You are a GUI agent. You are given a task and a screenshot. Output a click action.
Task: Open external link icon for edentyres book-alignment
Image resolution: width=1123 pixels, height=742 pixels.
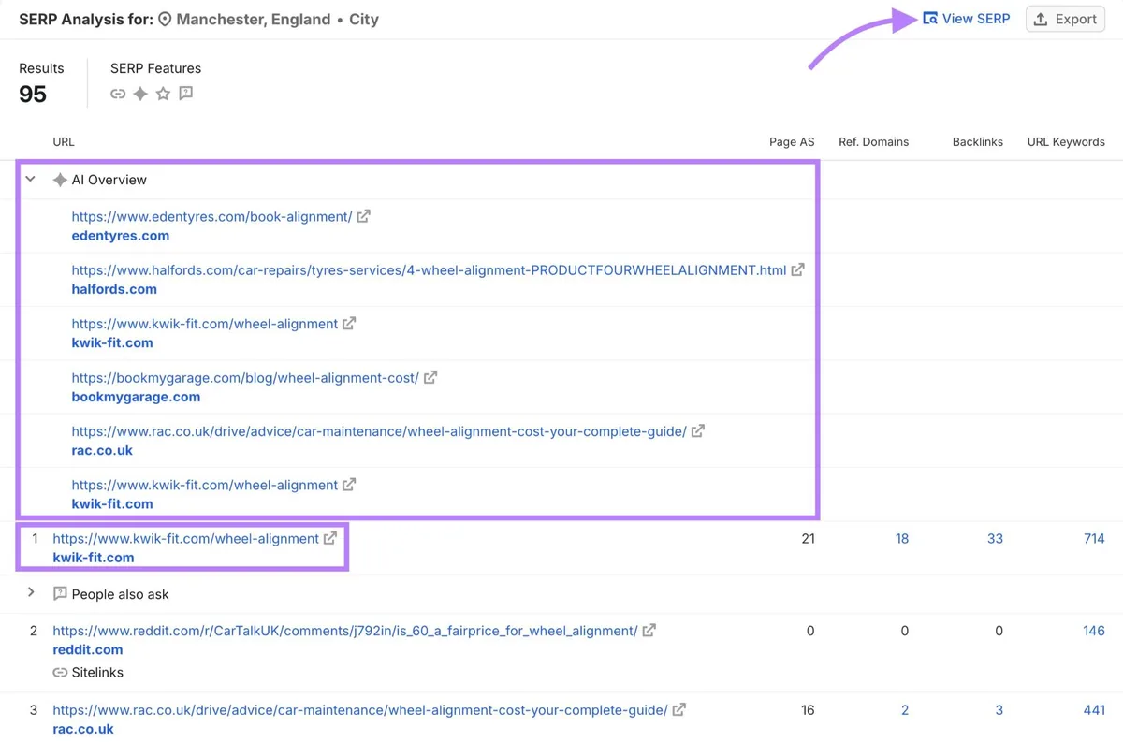point(364,216)
